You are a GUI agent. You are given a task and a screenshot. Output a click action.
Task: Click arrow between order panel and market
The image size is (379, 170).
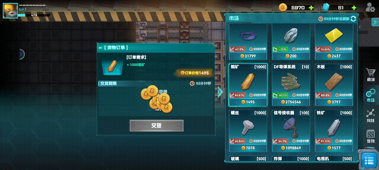pyautogui.click(x=220, y=92)
